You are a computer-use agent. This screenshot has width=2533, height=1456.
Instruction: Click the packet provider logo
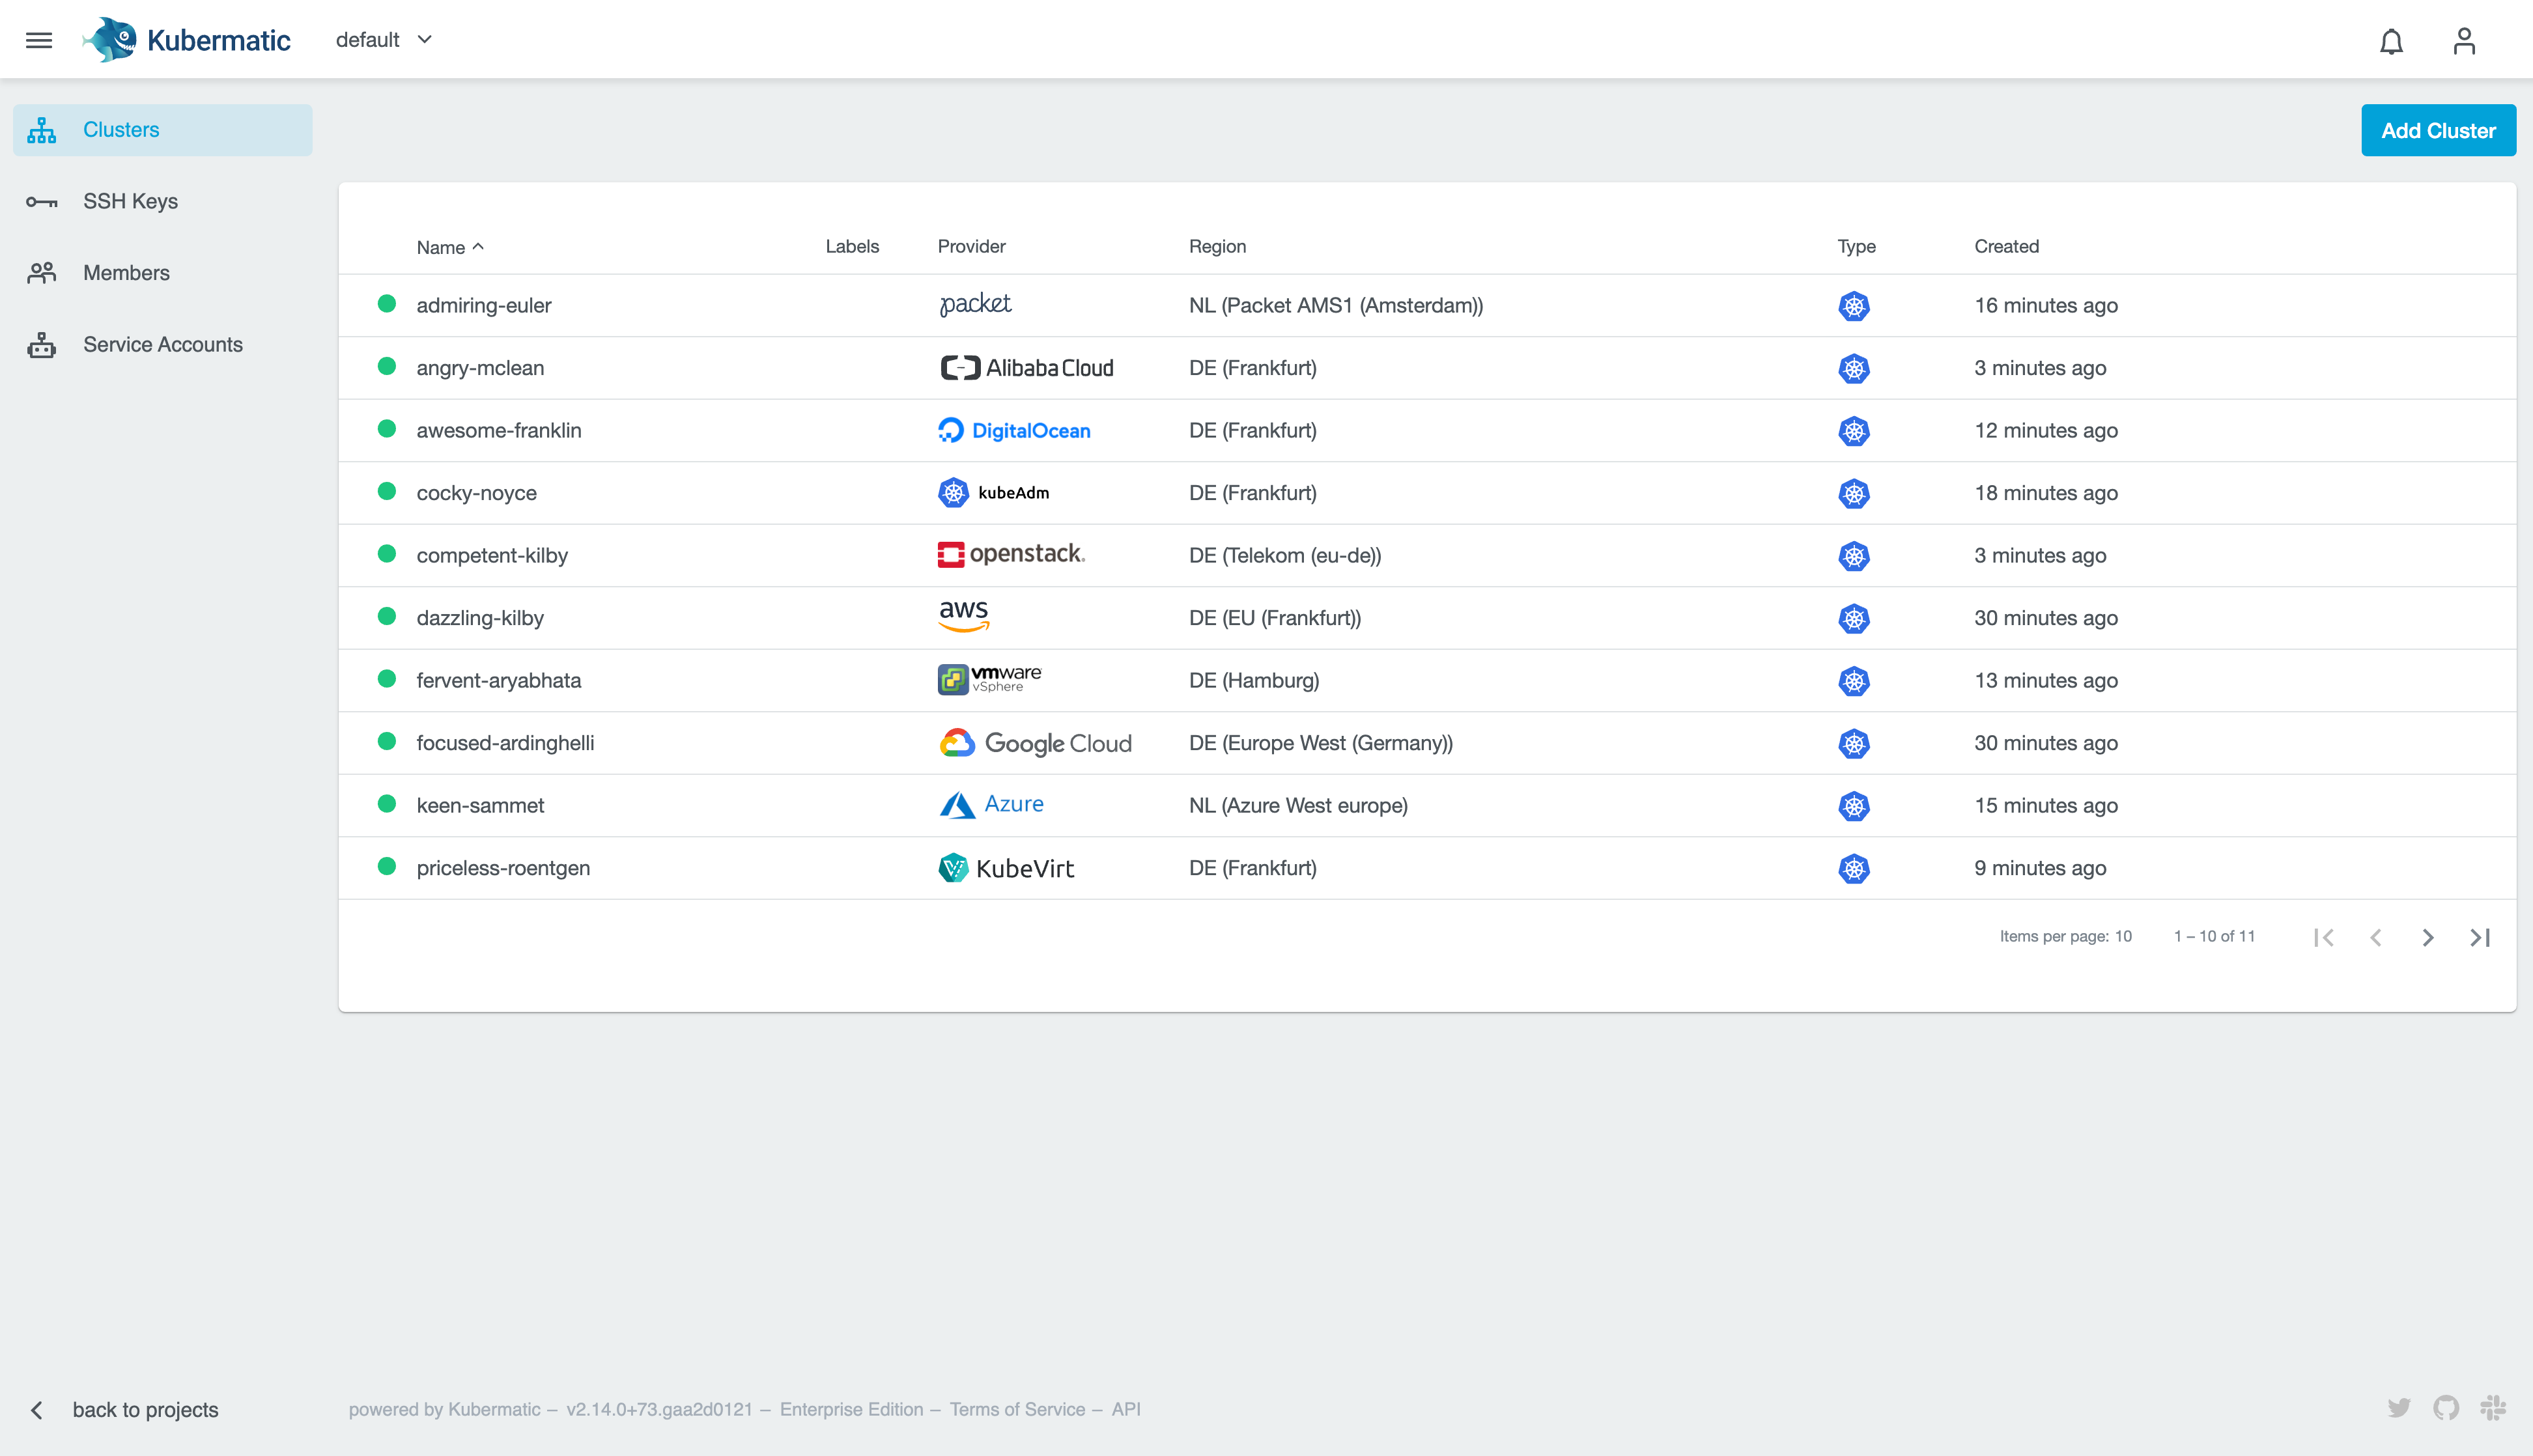click(x=975, y=304)
